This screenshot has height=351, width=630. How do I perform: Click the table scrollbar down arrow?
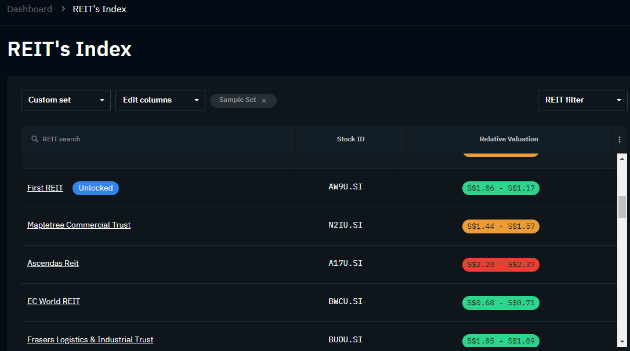pyautogui.click(x=622, y=342)
